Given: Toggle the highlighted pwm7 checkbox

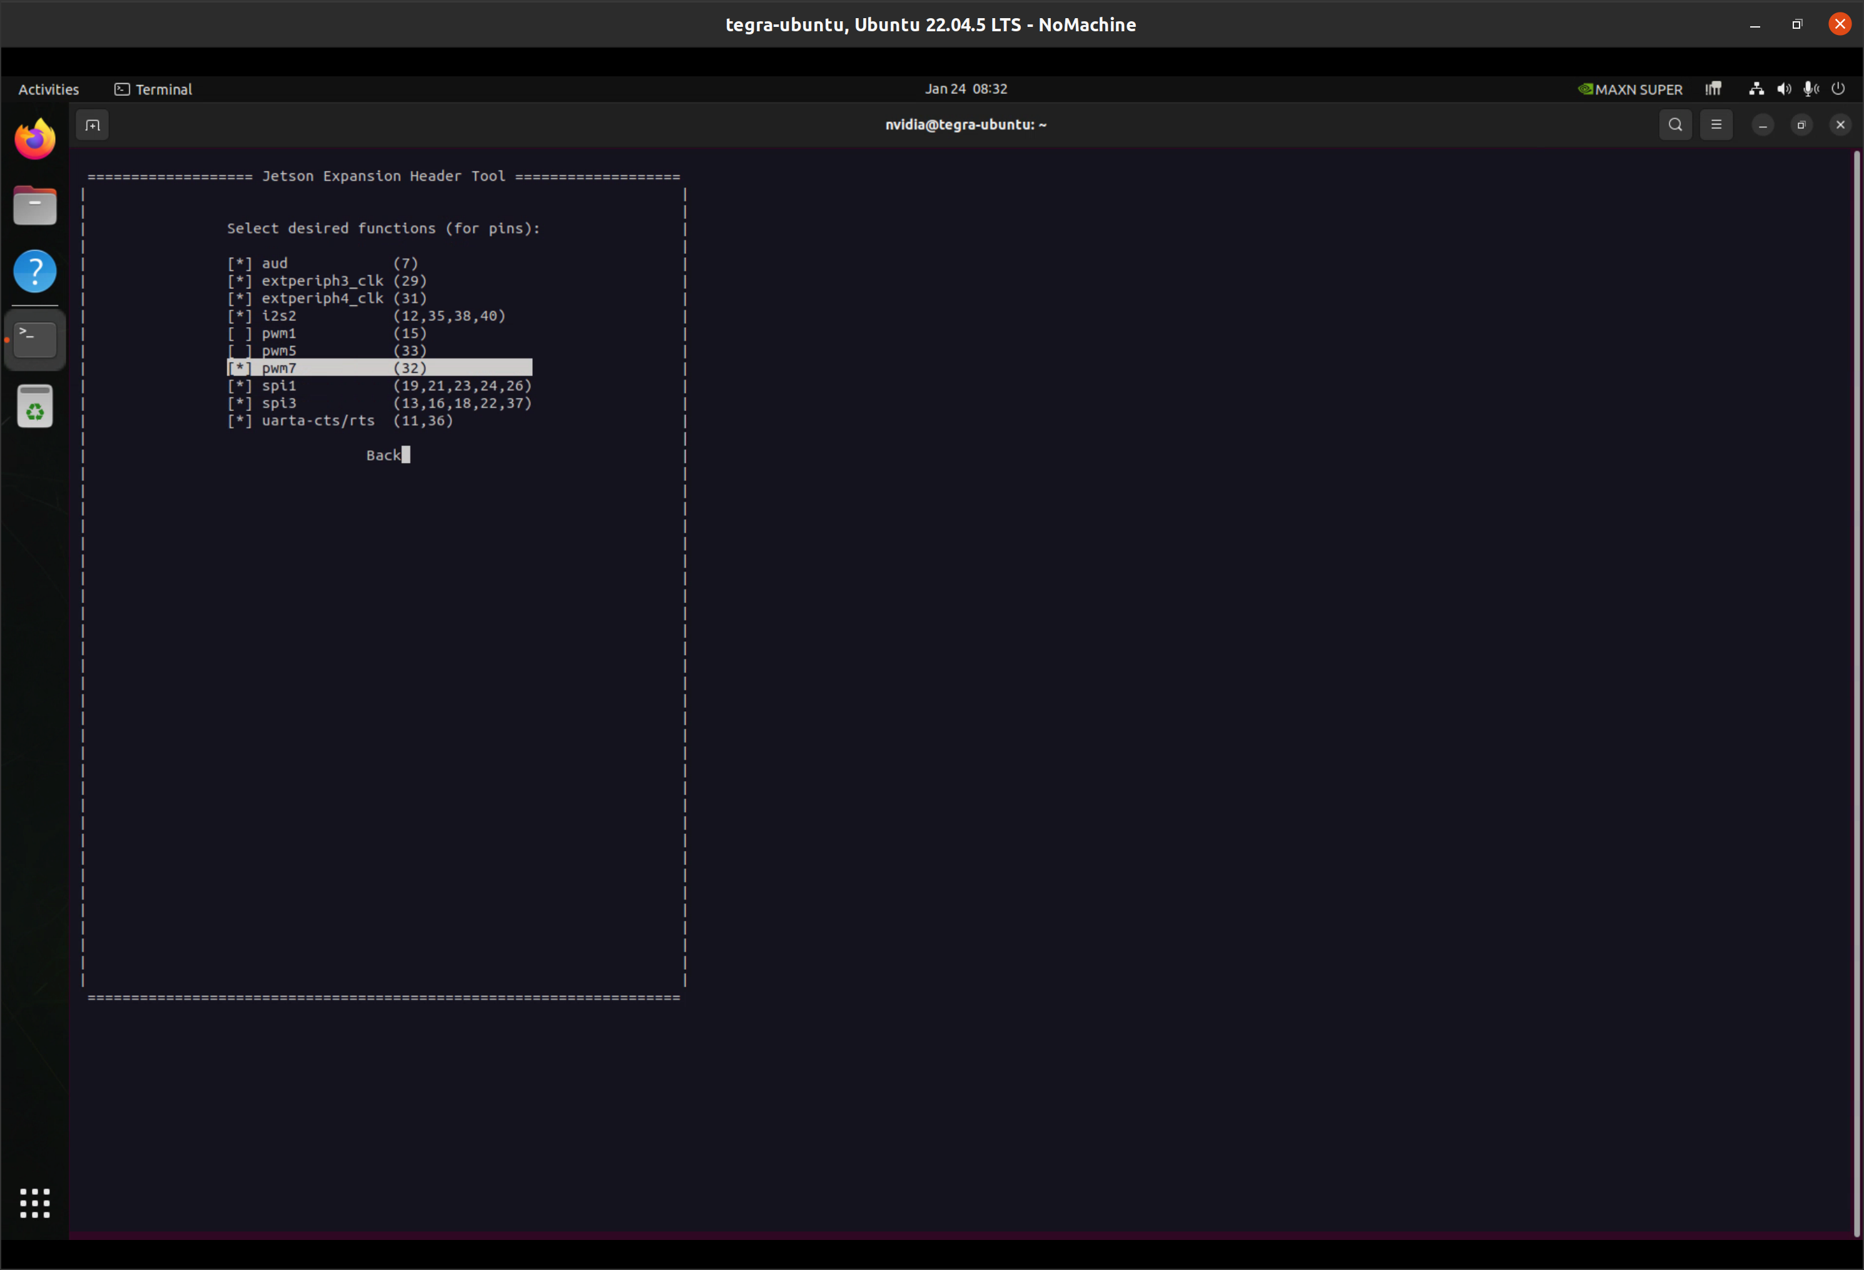Looking at the screenshot, I should click(240, 368).
